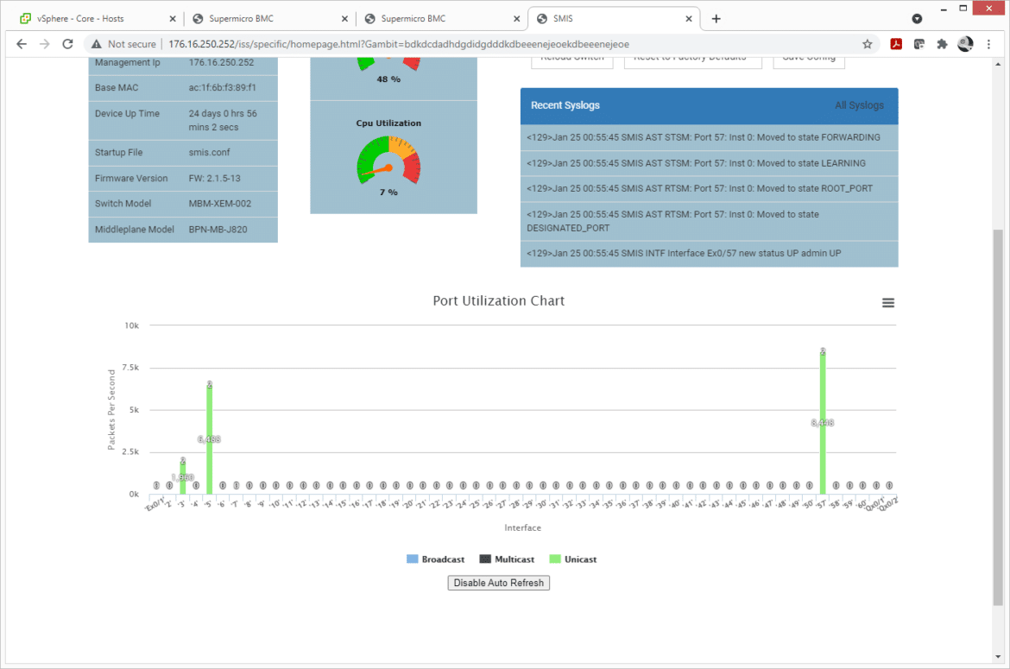1010x669 pixels.
Task: Reload the page with the refresh icon
Action: tap(67, 44)
